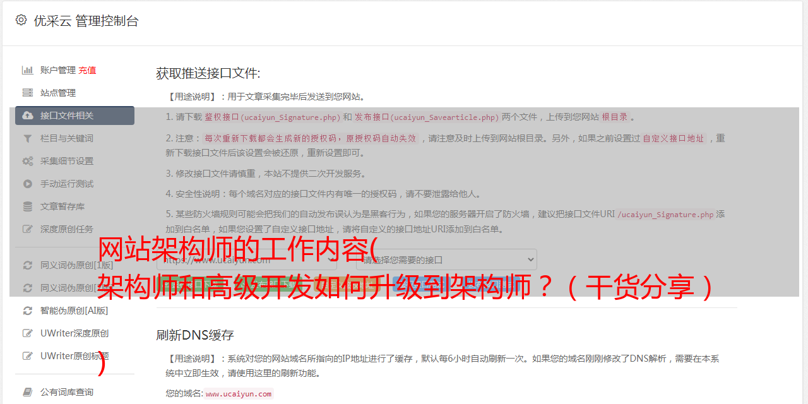Click the book icon for 公有词库查询
808x404 pixels.
(x=28, y=392)
